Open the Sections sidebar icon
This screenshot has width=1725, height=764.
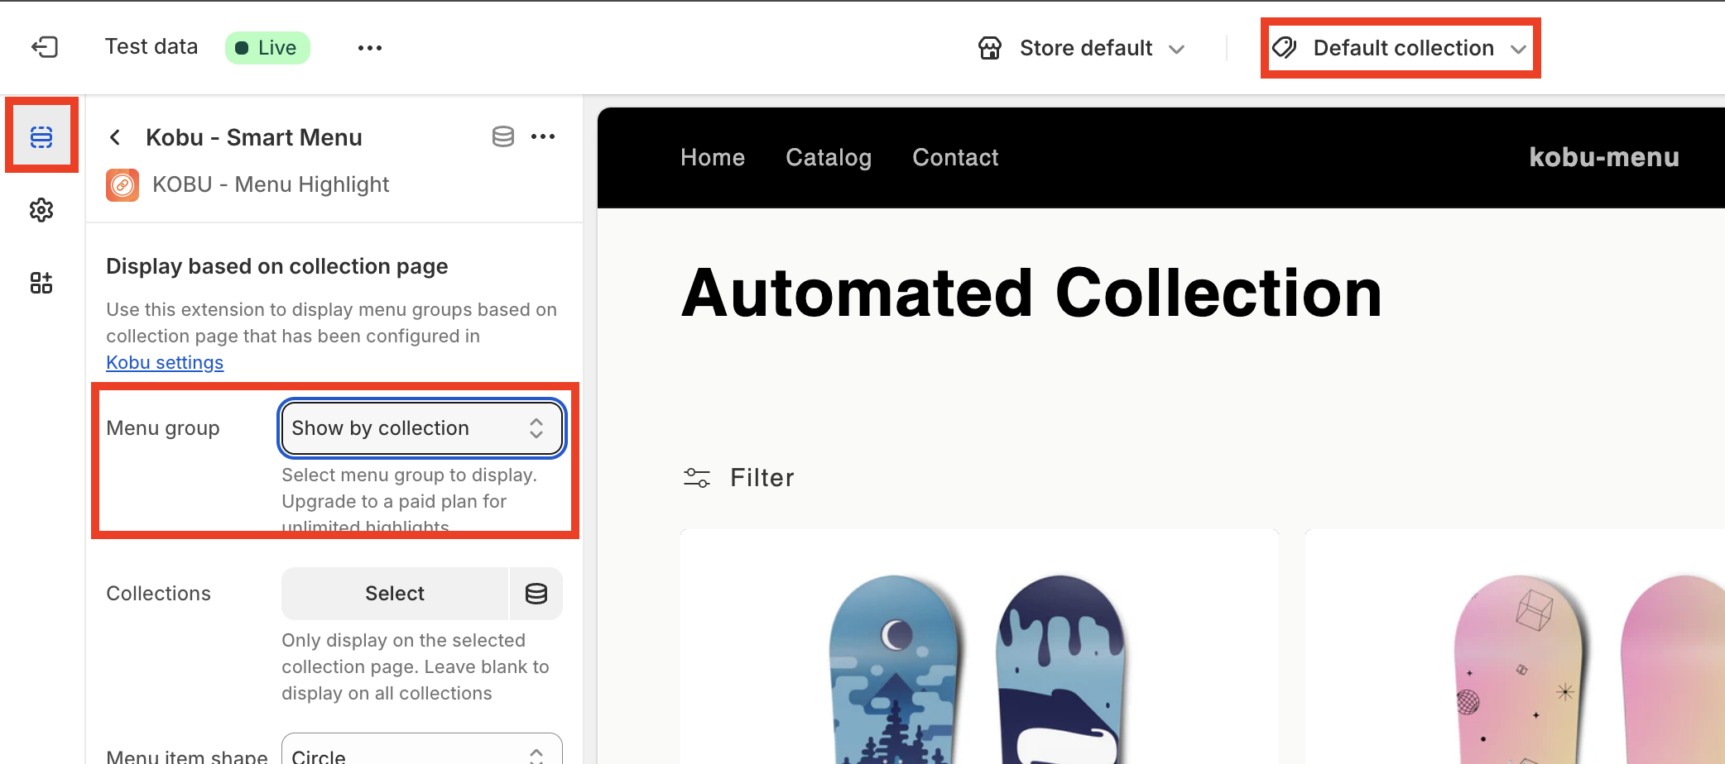point(41,136)
